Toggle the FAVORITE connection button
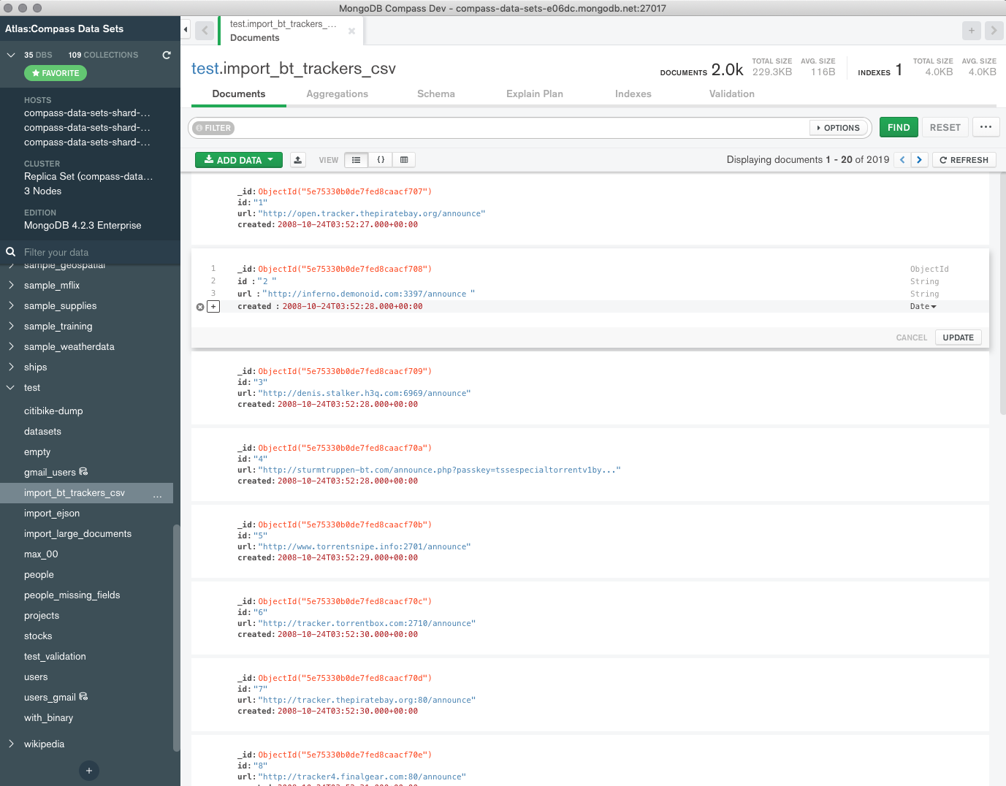Image resolution: width=1006 pixels, height=786 pixels. click(x=56, y=73)
